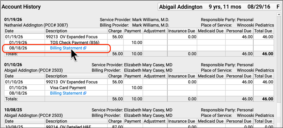Click external-link icon beside second Billing Statement
Screen dimensions: 283x128
(85, 93)
